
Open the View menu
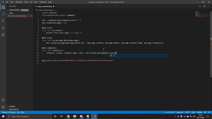pos(26,2)
